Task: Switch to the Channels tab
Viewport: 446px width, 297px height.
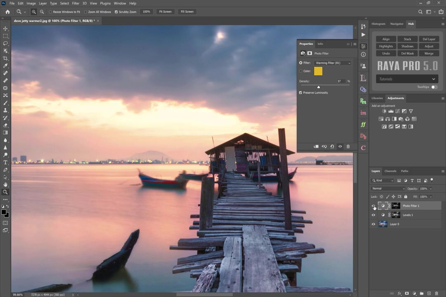Action: pos(390,171)
